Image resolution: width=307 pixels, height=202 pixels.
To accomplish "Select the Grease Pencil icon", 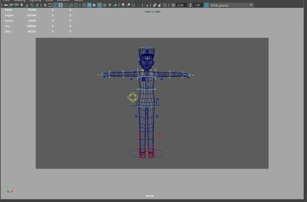I will point(37,5).
